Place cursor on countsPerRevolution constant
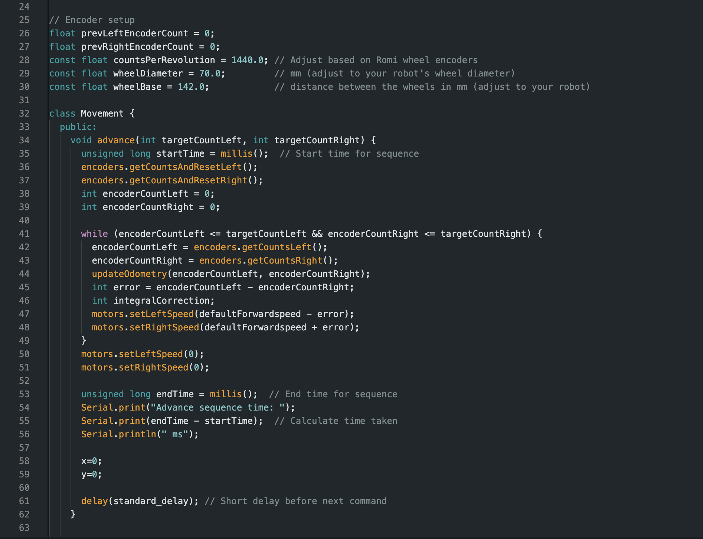Screen dimensions: 703x539 (165, 60)
